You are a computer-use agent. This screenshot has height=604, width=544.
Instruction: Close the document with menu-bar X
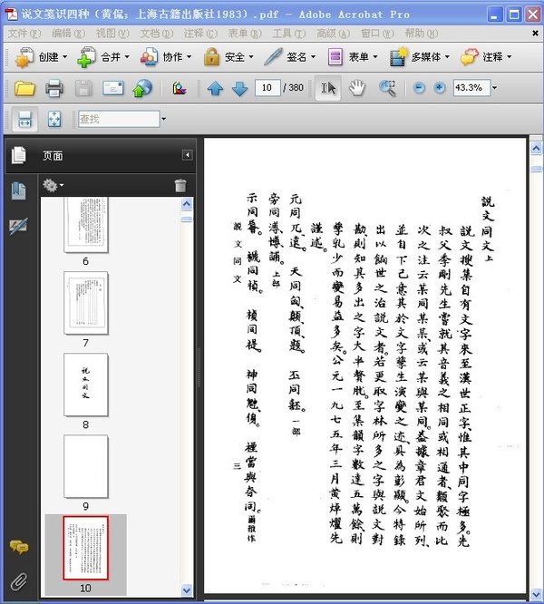[535, 34]
